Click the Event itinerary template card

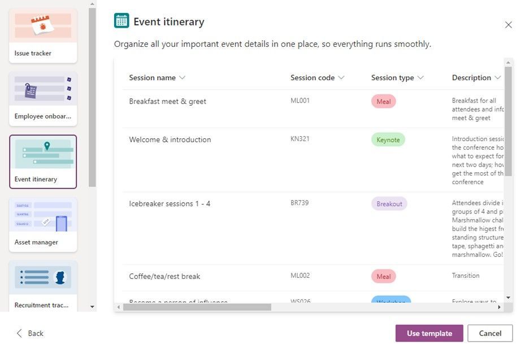[43, 161]
